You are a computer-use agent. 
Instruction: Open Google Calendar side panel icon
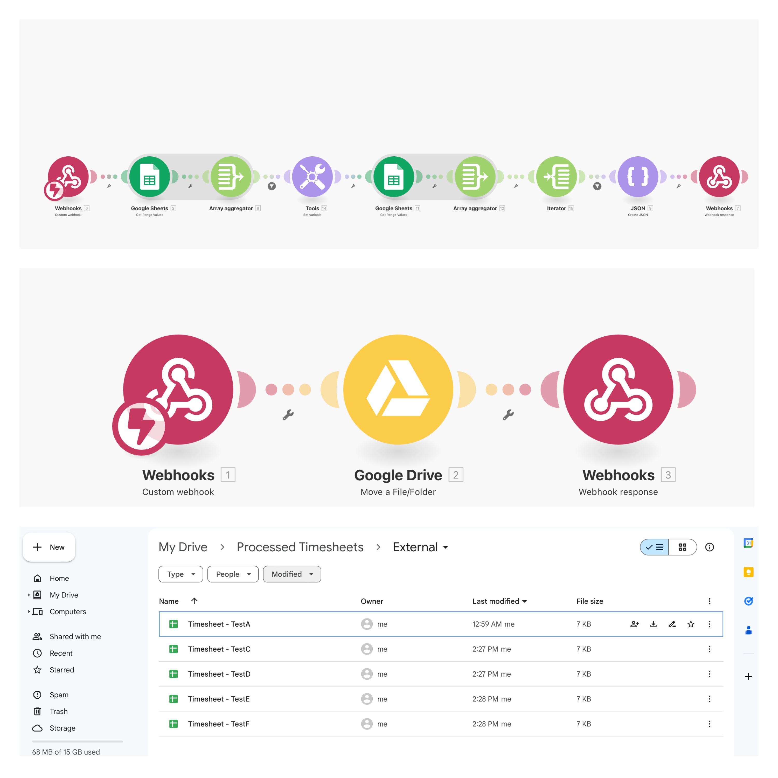pos(748,543)
